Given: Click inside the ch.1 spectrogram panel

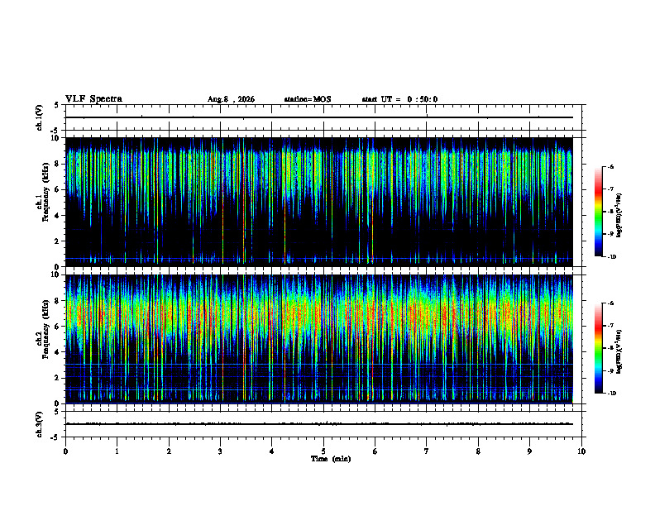Looking at the screenshot, I should [x=319, y=202].
